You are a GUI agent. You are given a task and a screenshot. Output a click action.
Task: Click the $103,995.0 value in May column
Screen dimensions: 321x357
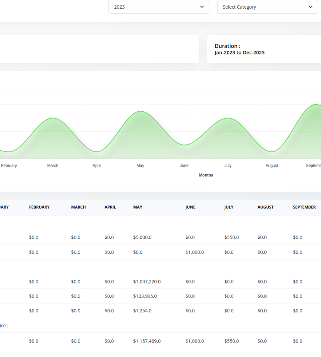point(145,296)
